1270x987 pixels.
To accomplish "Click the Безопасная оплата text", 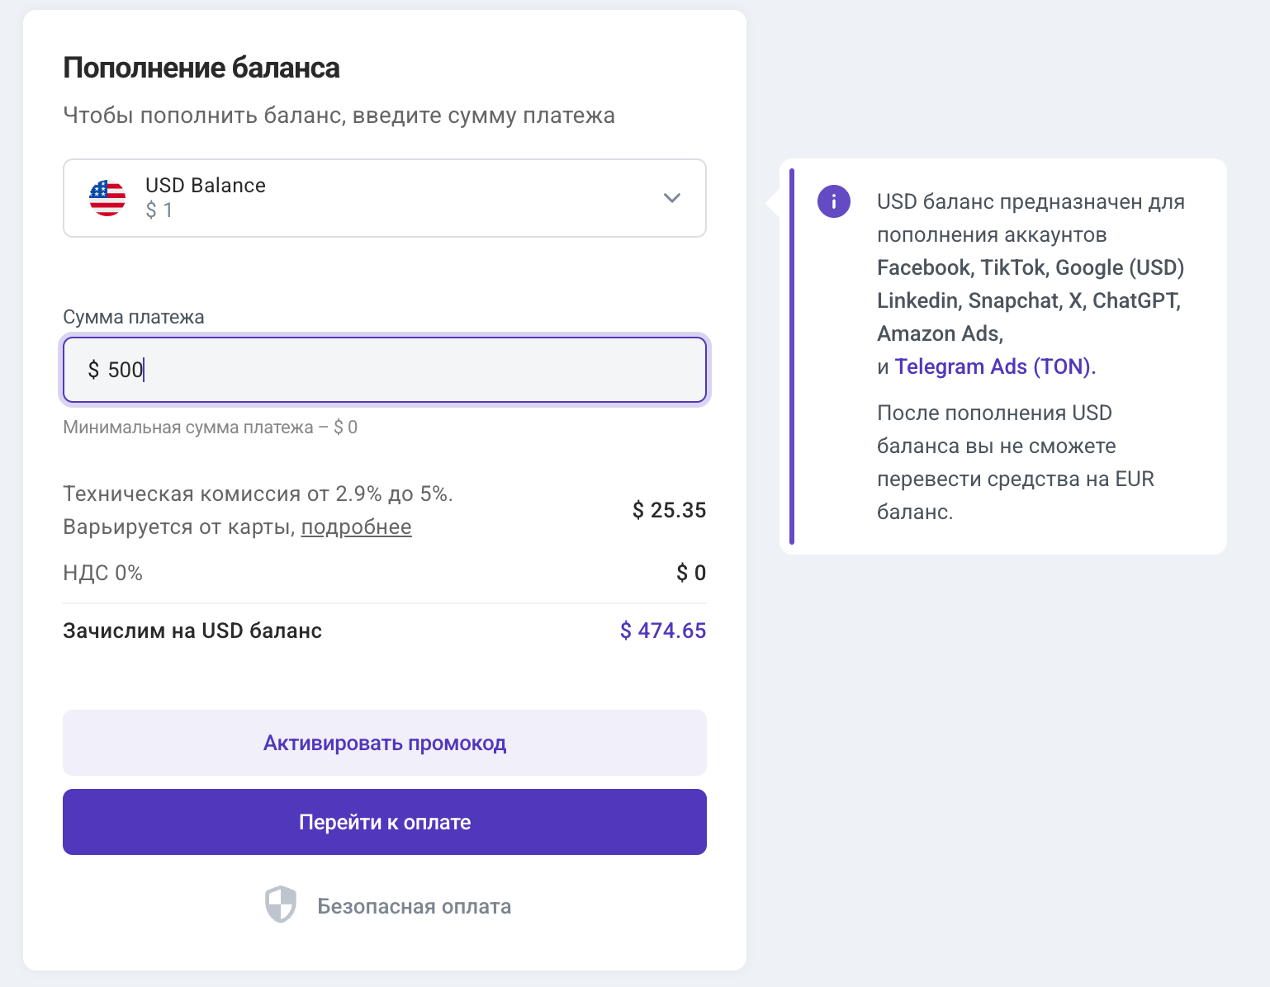I will 415,906.
